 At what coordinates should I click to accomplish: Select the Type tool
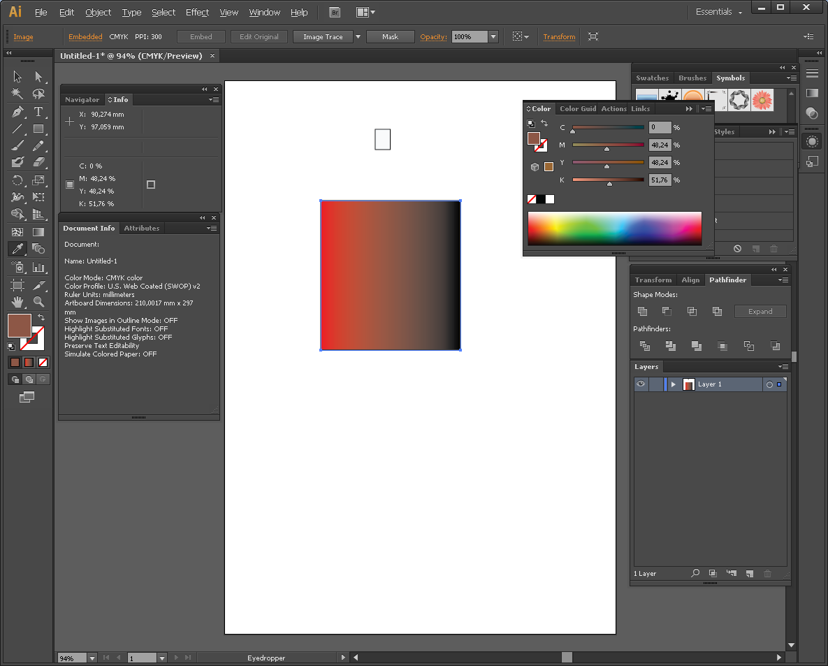coord(38,112)
